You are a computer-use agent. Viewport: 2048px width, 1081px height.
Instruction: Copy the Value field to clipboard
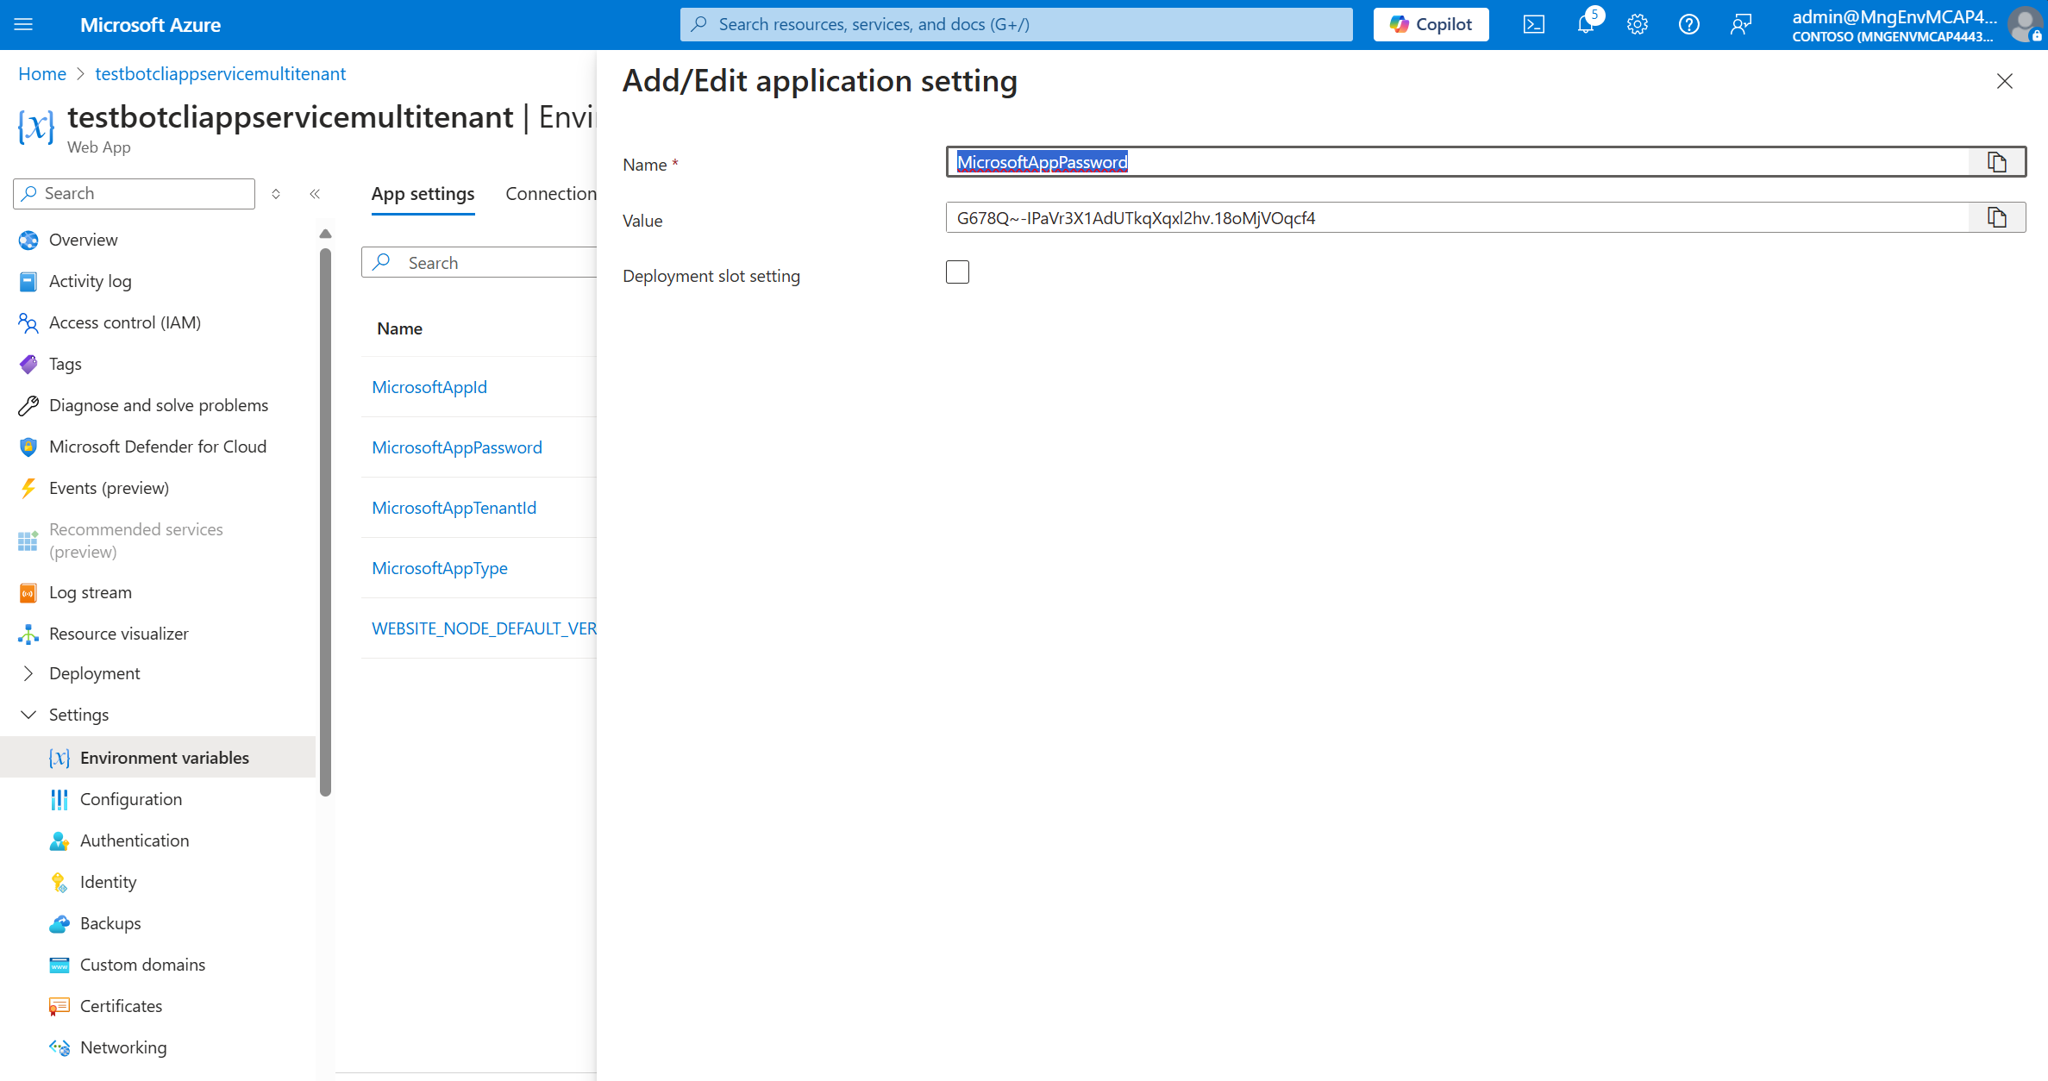coord(1996,217)
